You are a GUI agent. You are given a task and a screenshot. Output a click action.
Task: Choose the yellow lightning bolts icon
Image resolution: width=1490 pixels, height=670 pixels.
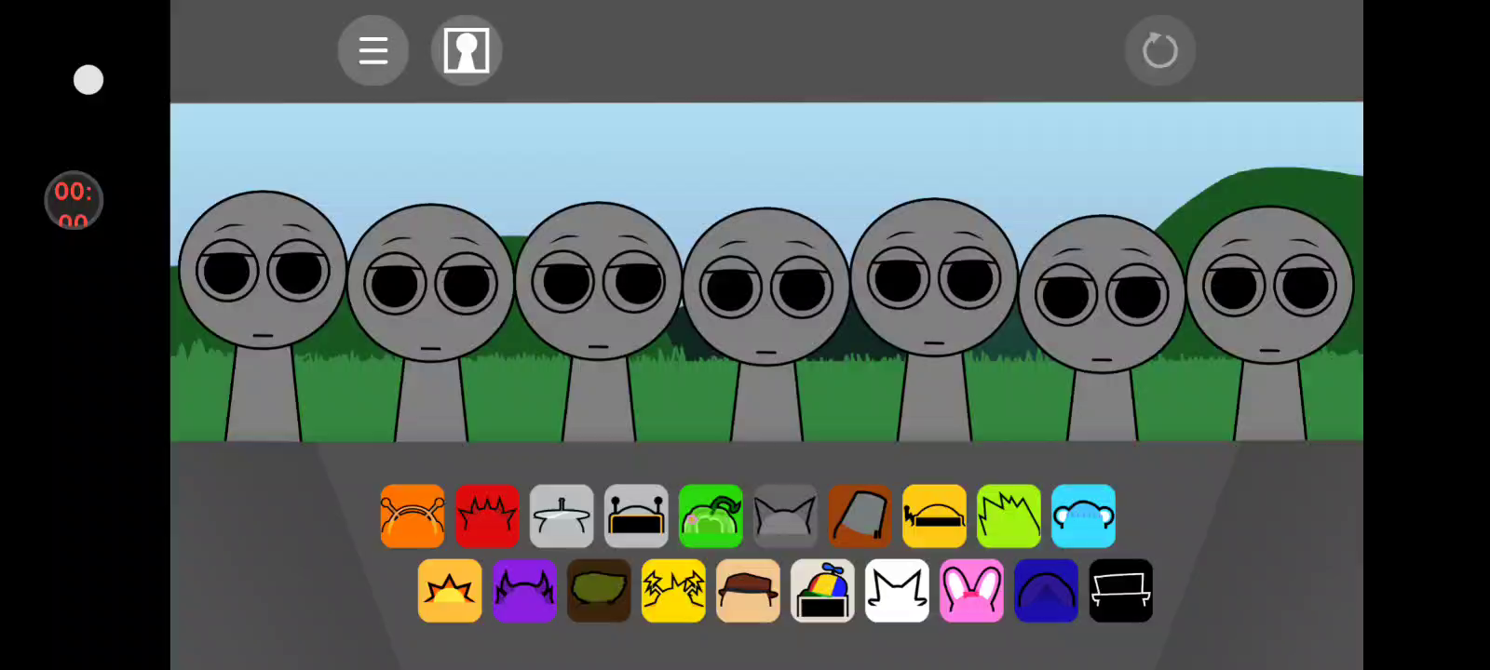673,591
